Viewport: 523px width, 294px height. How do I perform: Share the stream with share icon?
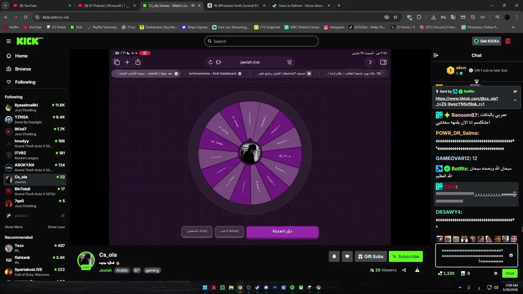click(404, 270)
